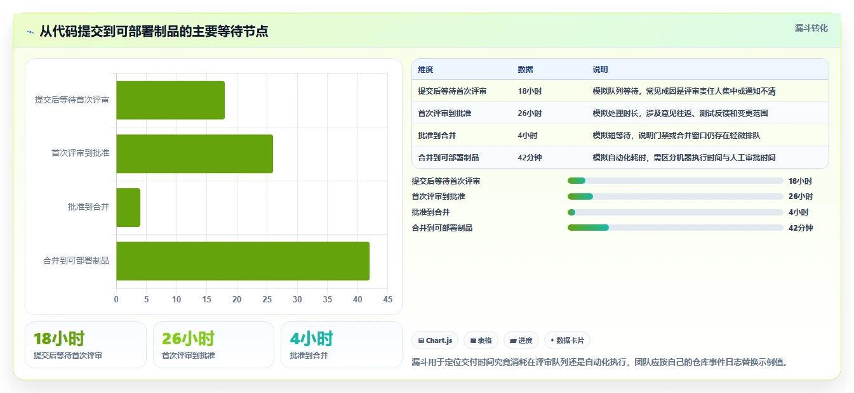This screenshot has width=854, height=393.
Task: Click the 4小时 progress bar
Action: 675,212
